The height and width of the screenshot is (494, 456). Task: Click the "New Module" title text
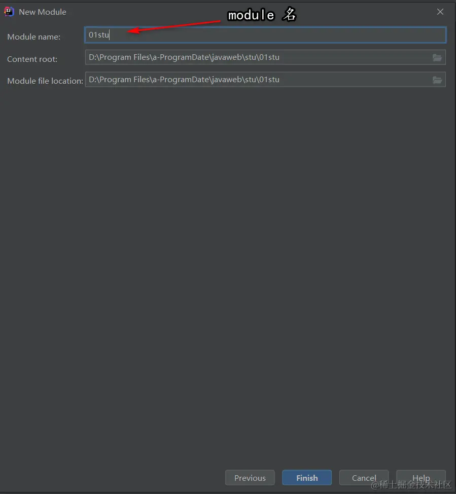pos(43,12)
